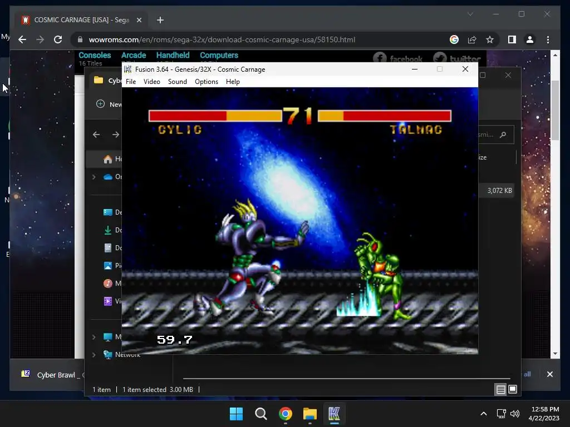
Task: Show hidden system tray icons
Action: coord(484,414)
